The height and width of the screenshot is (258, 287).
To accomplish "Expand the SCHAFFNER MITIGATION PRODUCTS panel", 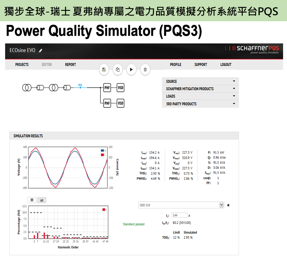I will (200, 89).
